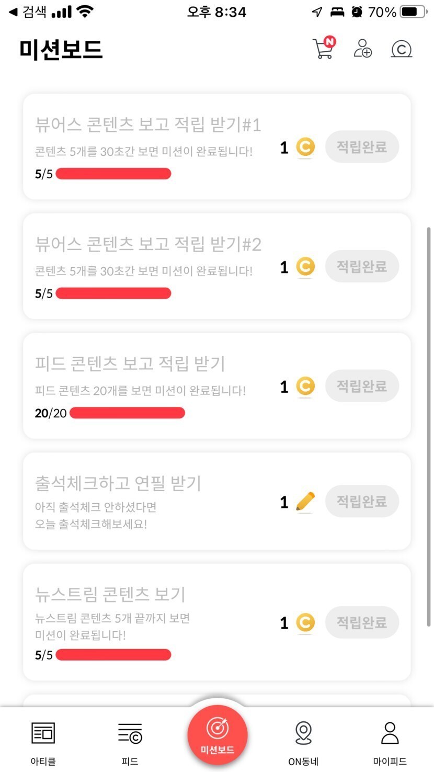
Task: Tap the gold coin in 뉴스트림 mission
Action: click(305, 622)
